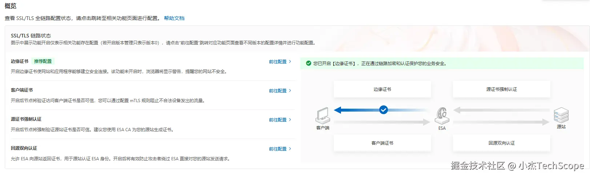The width and height of the screenshot is (590, 177).
Task: Click the chevron next to 回源双向认证 前往配置
Action: click(x=290, y=149)
